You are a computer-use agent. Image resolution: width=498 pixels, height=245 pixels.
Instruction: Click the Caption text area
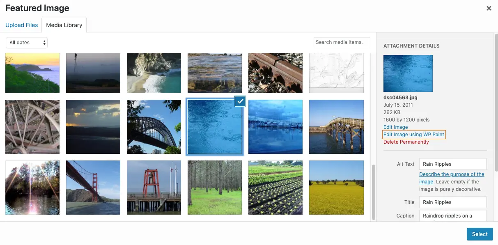452,215
